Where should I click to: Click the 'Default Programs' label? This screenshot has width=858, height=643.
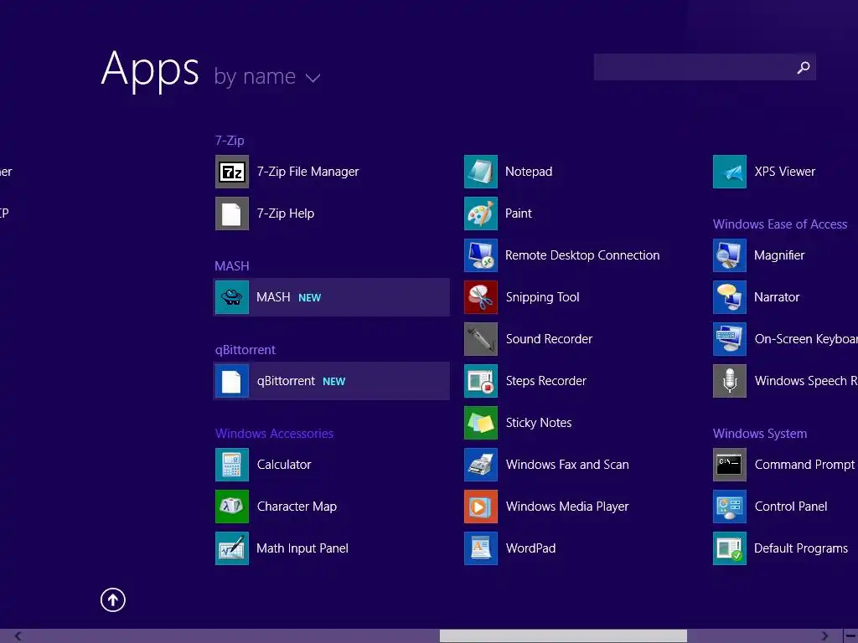[x=801, y=548]
